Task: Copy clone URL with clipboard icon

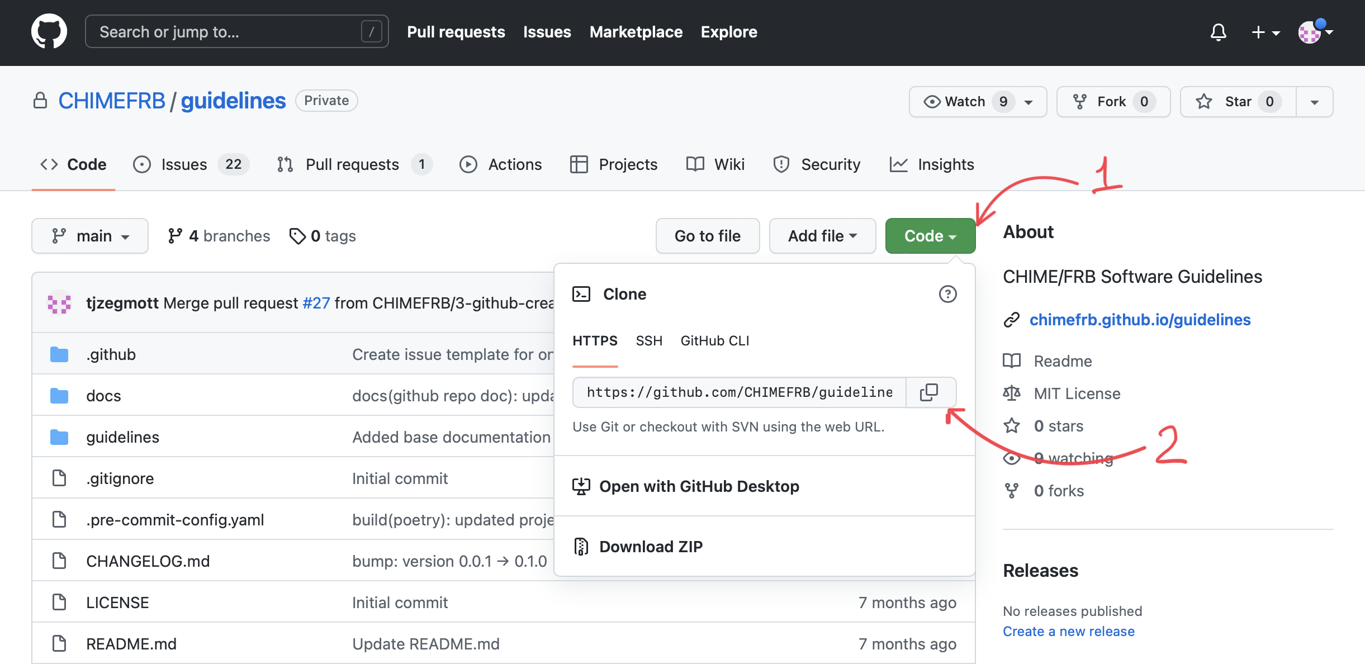Action: click(x=930, y=392)
